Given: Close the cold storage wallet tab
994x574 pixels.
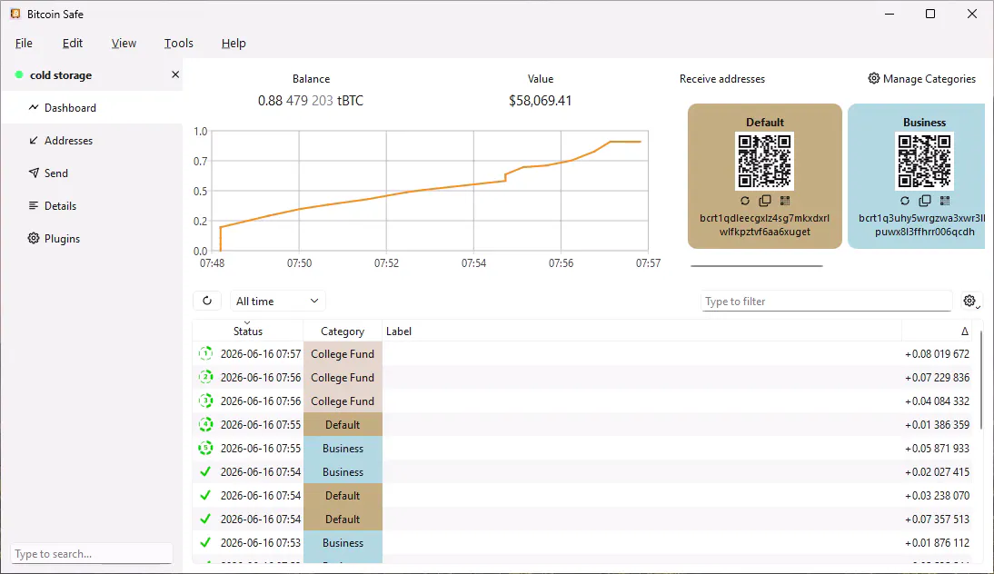Looking at the screenshot, I should coord(175,74).
